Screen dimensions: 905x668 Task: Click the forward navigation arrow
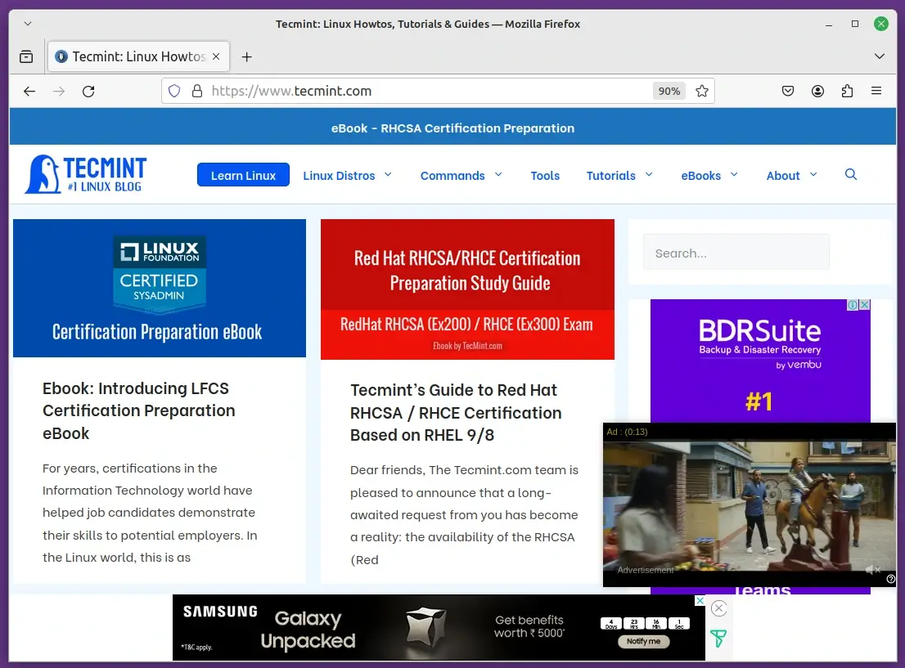click(x=59, y=91)
